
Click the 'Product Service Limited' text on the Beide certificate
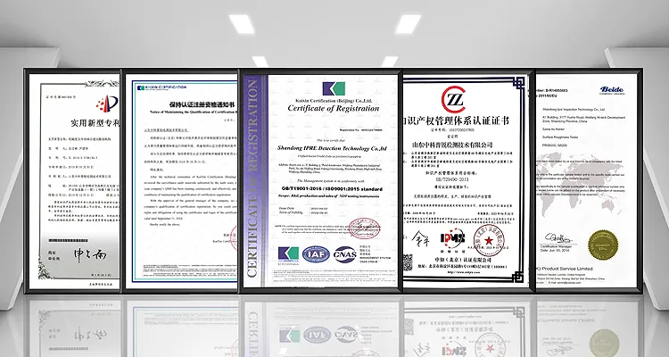pos(567,269)
